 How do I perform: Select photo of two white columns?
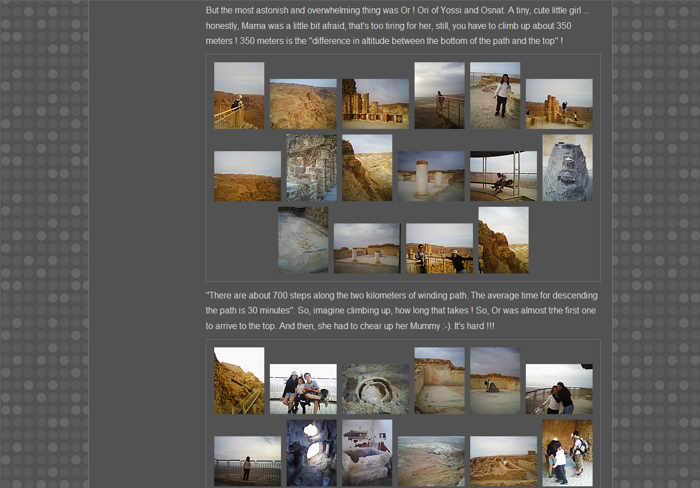click(431, 176)
